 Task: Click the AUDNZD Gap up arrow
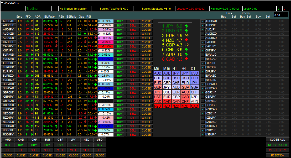85,34
